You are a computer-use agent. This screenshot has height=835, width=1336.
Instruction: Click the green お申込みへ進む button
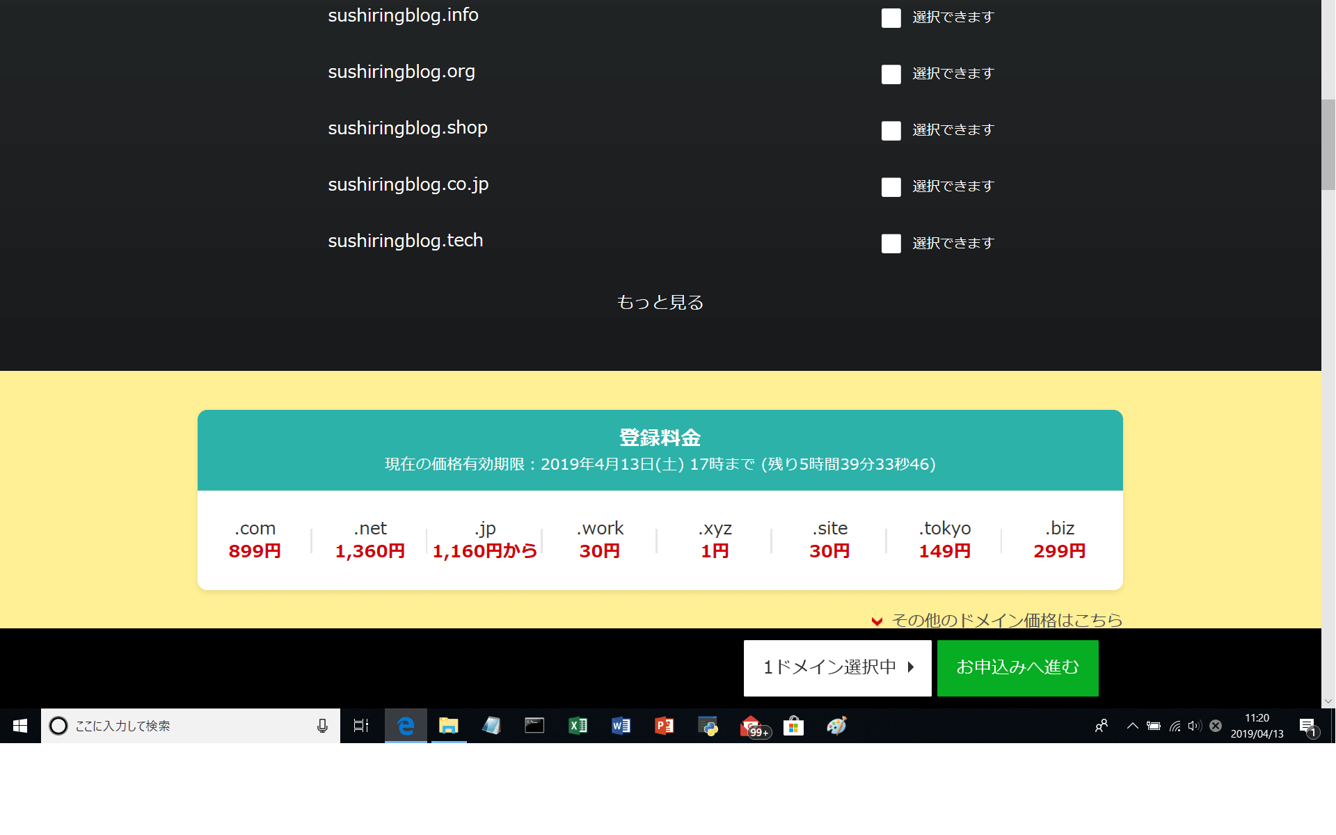[x=1017, y=668]
